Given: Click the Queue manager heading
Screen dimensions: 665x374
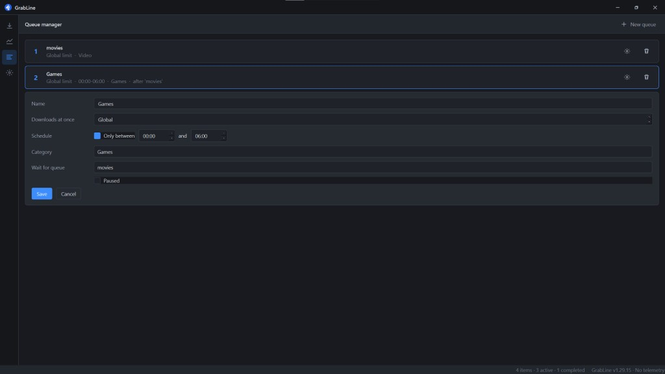Looking at the screenshot, I should coord(44,25).
